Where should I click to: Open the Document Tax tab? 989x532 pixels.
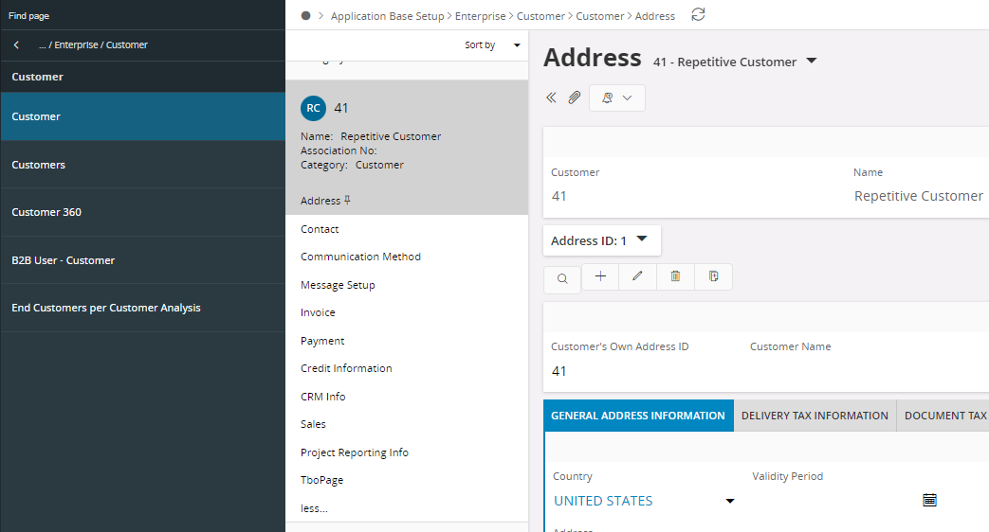click(x=944, y=416)
